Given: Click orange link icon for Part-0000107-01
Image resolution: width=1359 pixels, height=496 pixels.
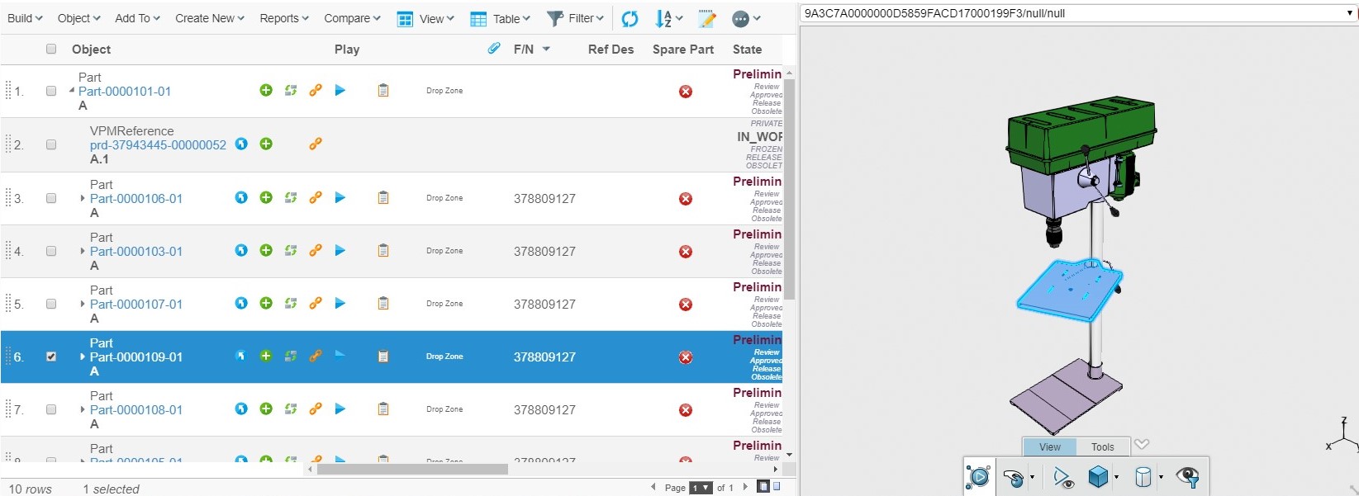Looking at the screenshot, I should [316, 304].
